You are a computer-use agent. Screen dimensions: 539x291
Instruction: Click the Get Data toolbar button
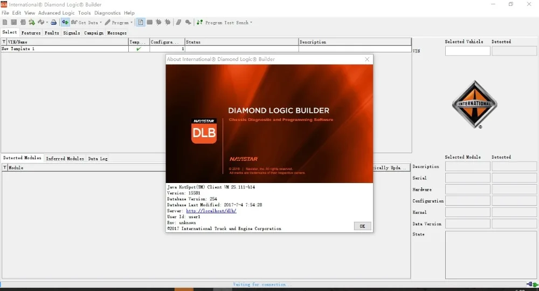click(x=85, y=22)
